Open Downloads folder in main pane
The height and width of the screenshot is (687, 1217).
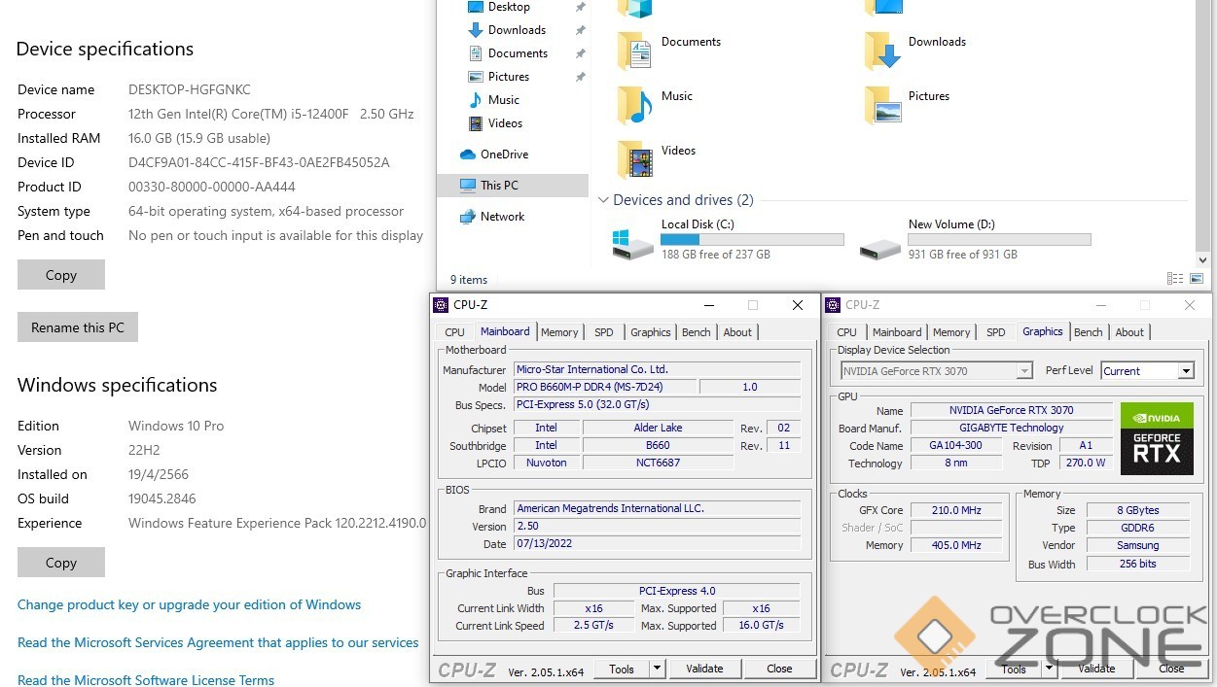tap(883, 51)
